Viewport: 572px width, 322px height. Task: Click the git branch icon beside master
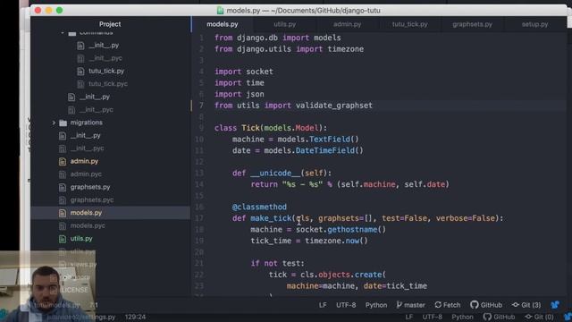(400, 304)
